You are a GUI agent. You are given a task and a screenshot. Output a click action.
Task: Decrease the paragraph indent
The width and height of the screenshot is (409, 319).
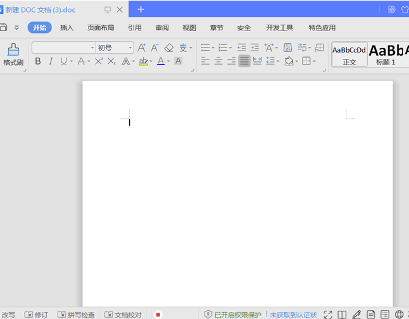242,47
